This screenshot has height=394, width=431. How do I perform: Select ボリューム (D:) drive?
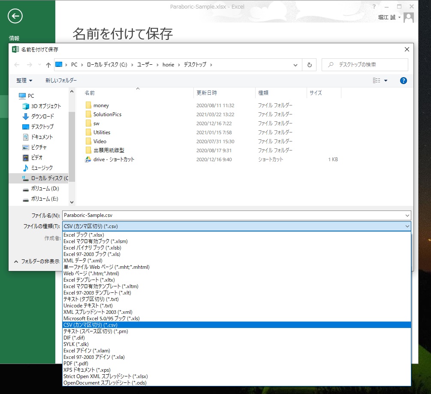point(41,189)
